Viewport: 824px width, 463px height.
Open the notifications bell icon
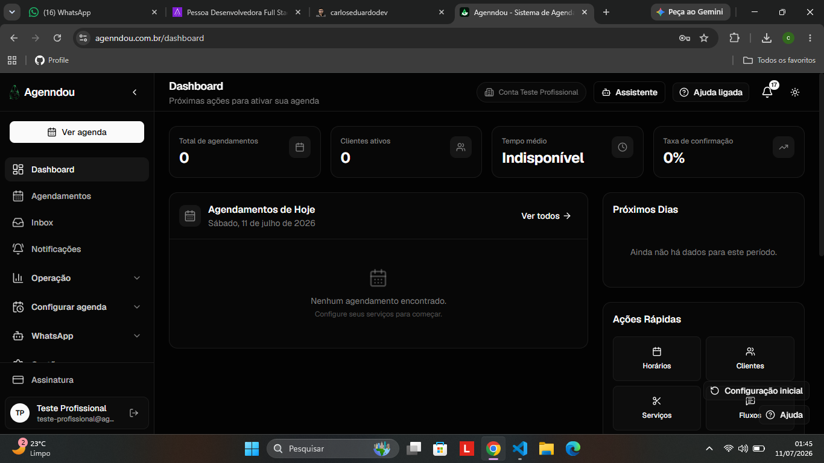point(767,92)
